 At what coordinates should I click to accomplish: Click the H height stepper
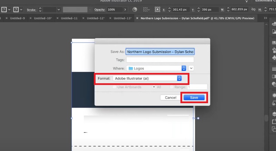(265, 10)
